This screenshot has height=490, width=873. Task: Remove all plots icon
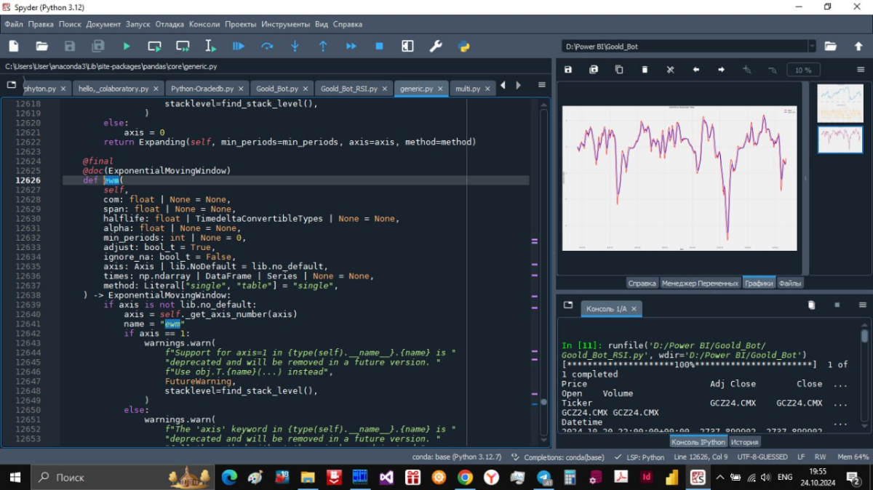[670, 70]
